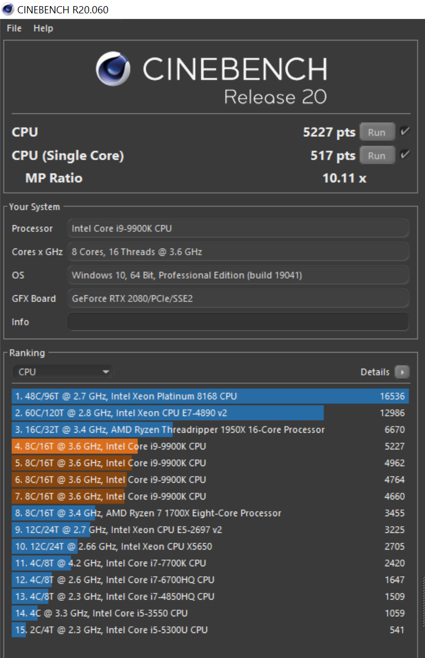Select the Xeon Platinum 8168 ranking bar
Viewport: 425px width, 658px height.
coord(210,396)
